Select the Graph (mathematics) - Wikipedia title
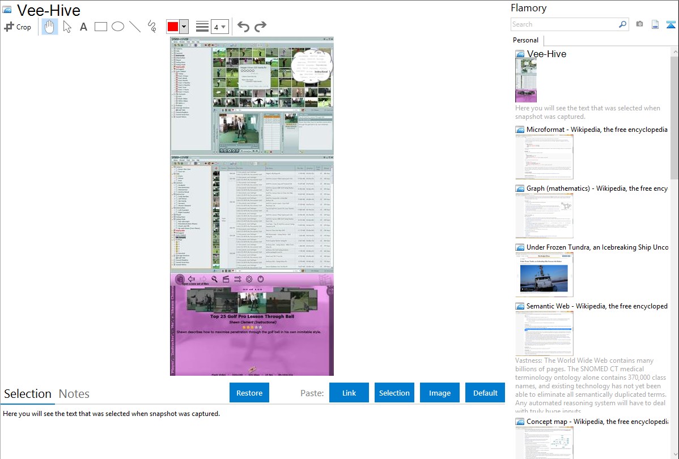 click(597, 188)
